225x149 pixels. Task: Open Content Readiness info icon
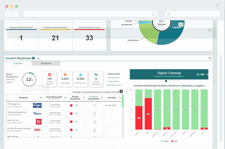click(33, 58)
